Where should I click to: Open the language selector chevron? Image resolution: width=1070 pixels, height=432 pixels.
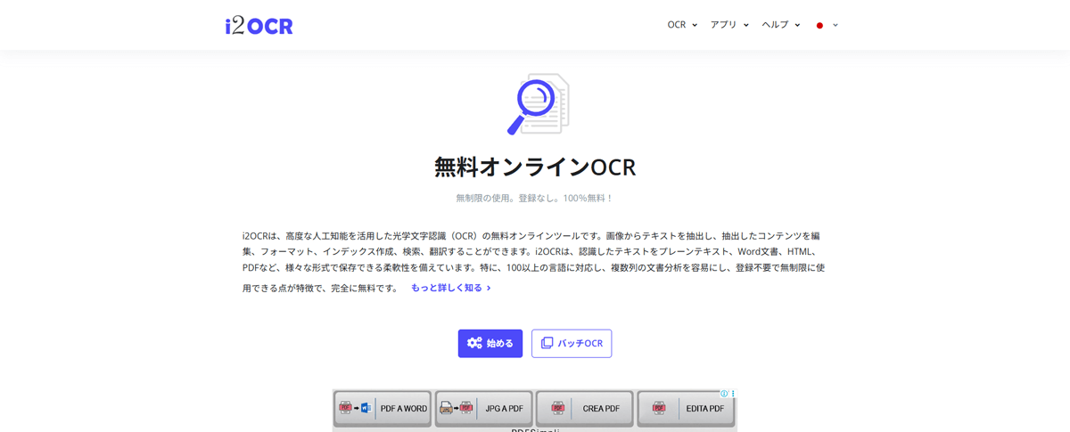point(835,25)
